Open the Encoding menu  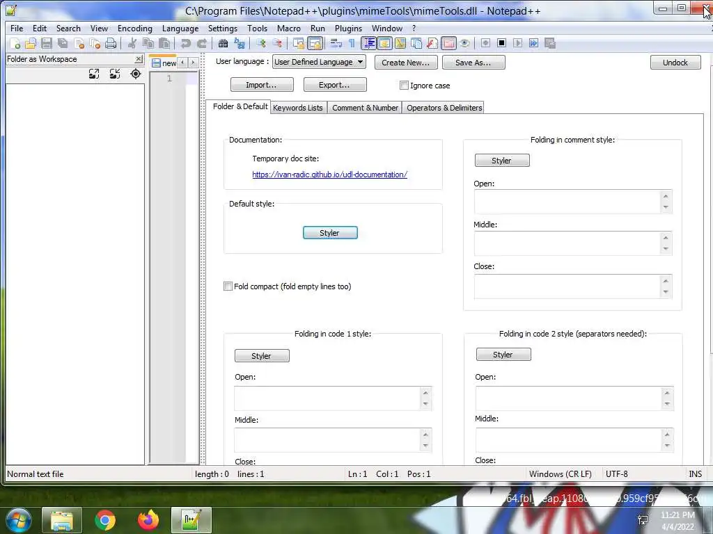coord(135,28)
